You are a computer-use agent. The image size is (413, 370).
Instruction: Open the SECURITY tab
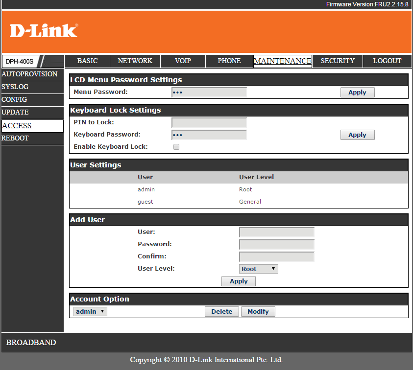338,61
